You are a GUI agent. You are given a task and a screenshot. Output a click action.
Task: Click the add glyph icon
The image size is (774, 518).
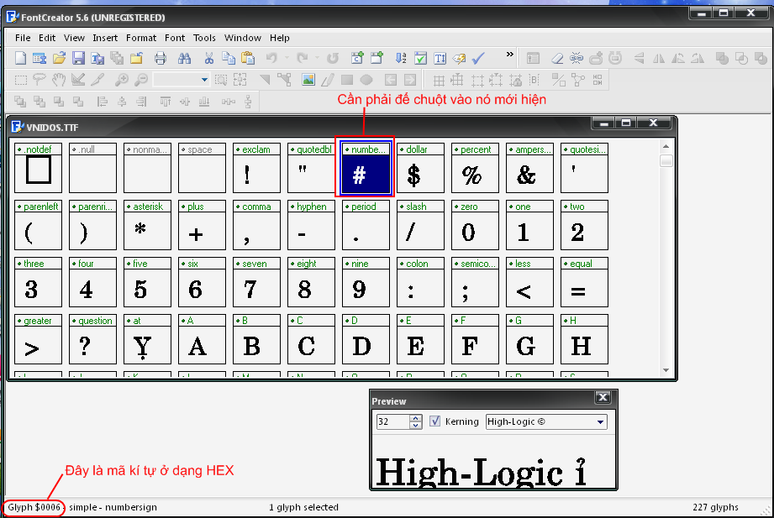pyautogui.click(x=376, y=58)
